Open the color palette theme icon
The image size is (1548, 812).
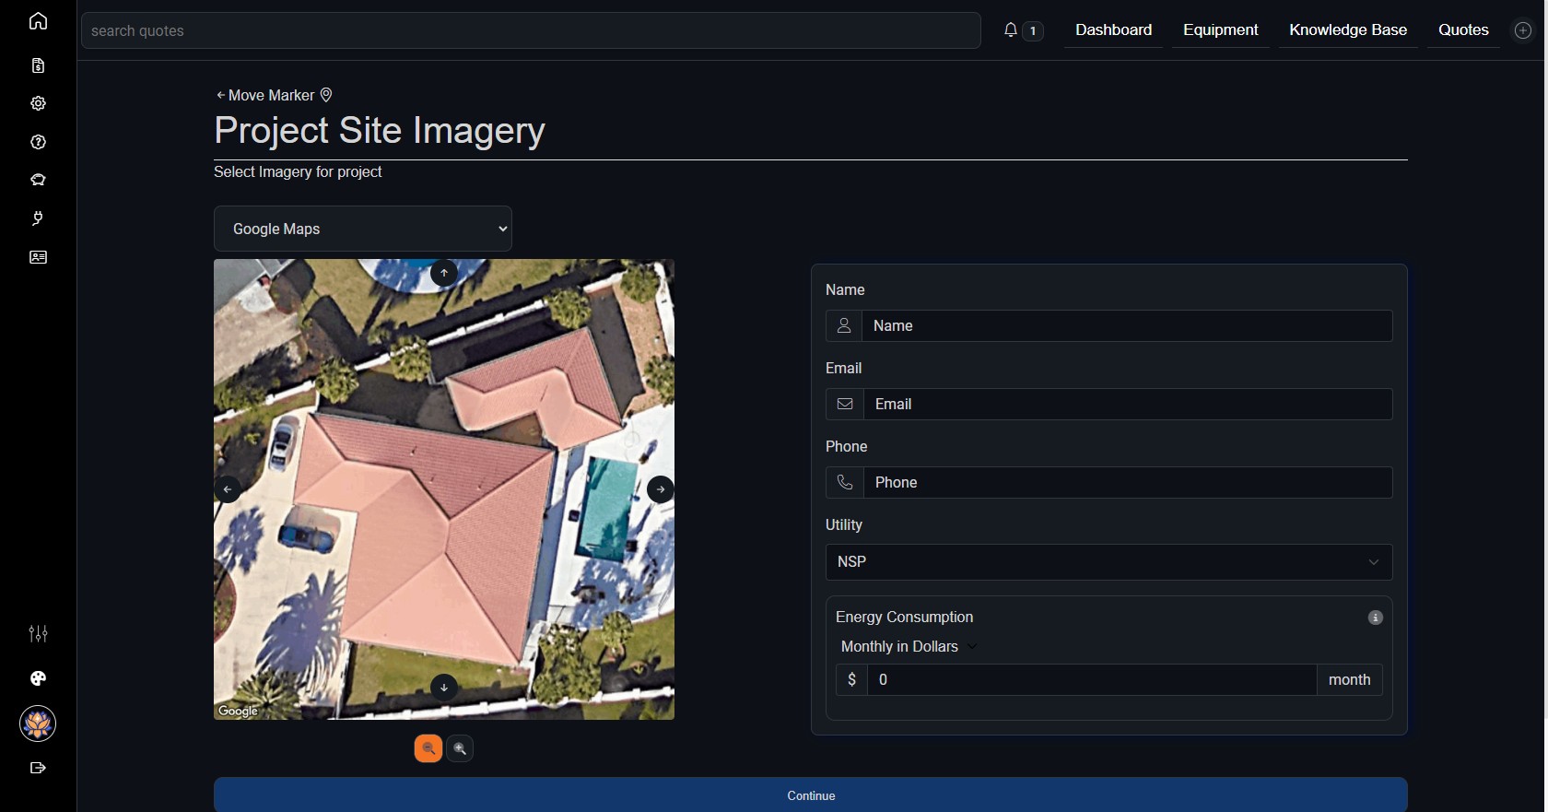[38, 678]
